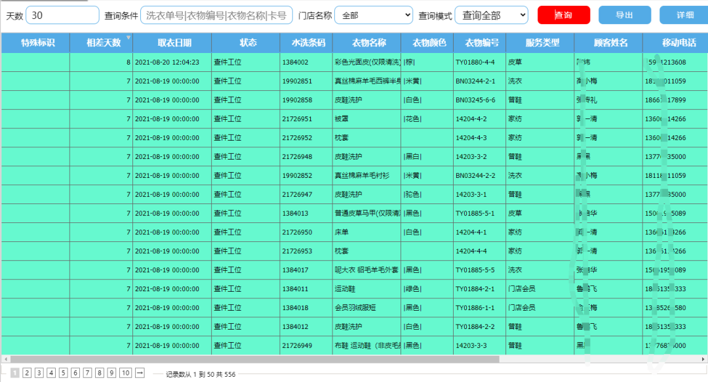Select service type 门店会员 for barcode 1384011
The image size is (708, 382).
[540, 289]
